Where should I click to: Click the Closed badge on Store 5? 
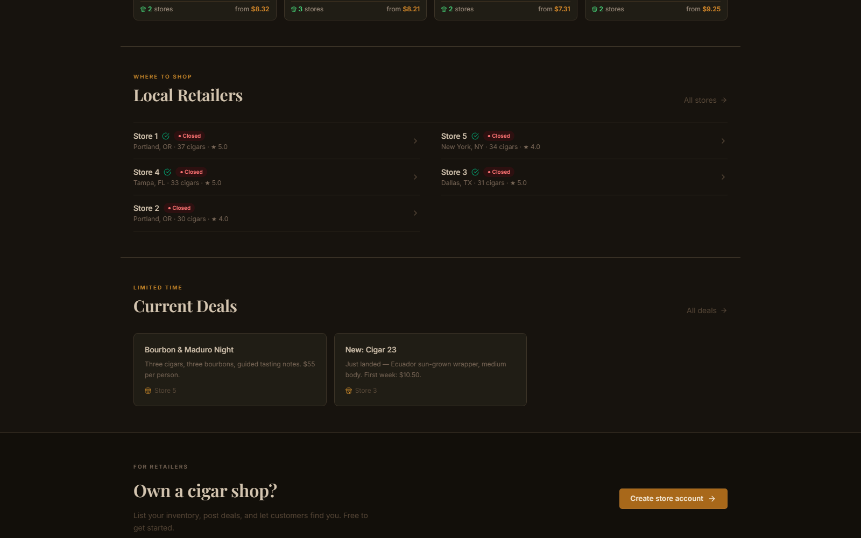499,136
